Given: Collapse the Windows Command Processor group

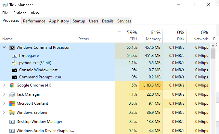Looking at the screenshot, I should (4, 47).
